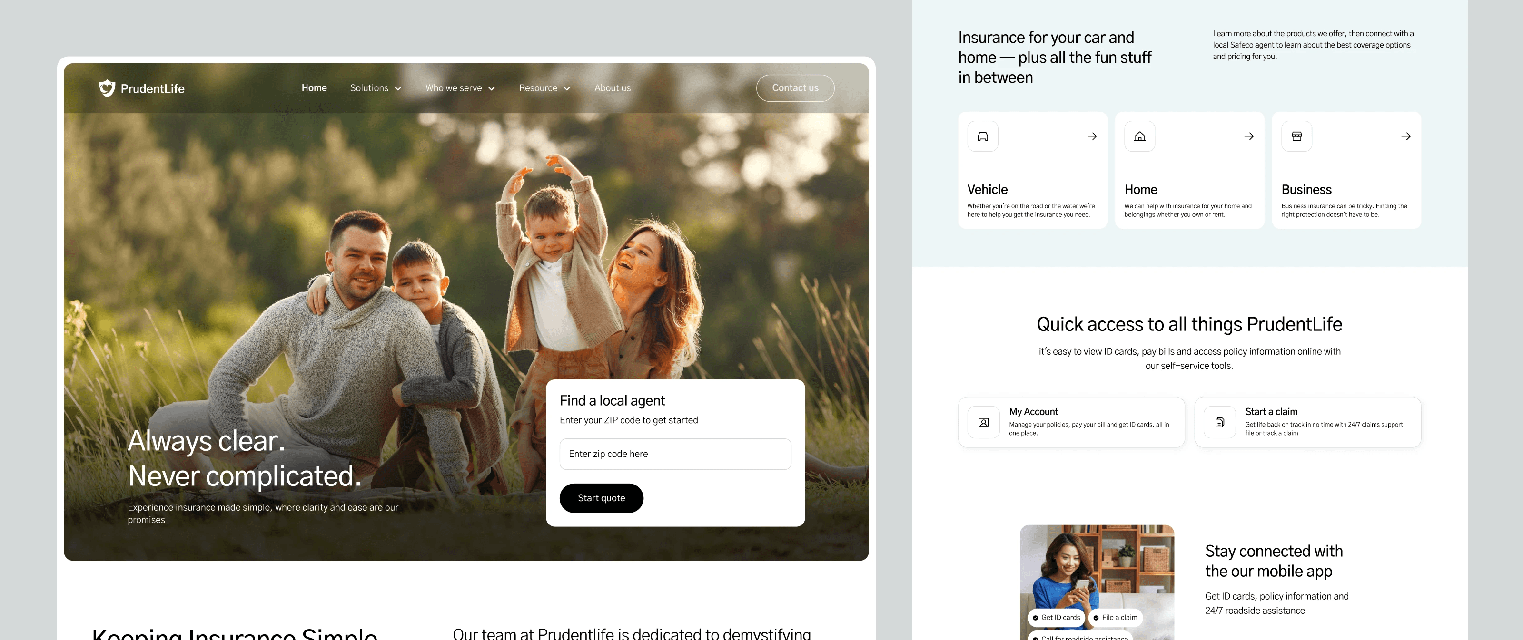The height and width of the screenshot is (640, 1523).
Task: Click the Start quote button
Action: pyautogui.click(x=601, y=498)
